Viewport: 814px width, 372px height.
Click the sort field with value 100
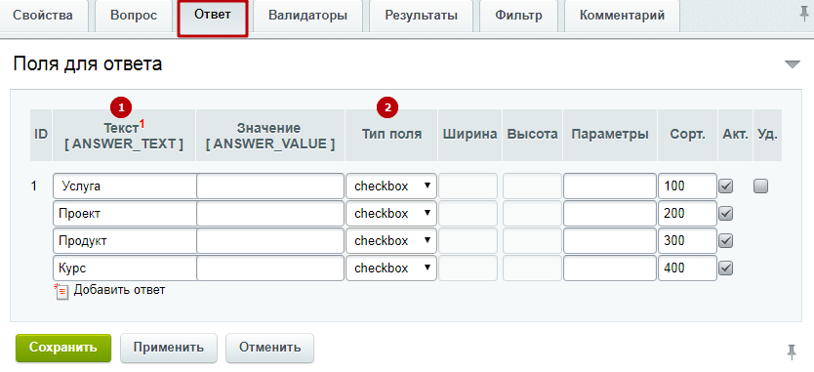(x=687, y=186)
